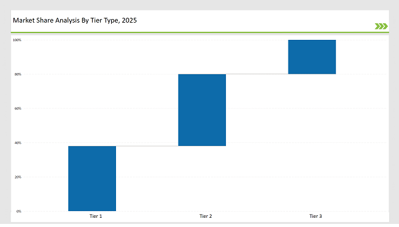
Task: Click the 100% y-axis label
Action: [17, 40]
